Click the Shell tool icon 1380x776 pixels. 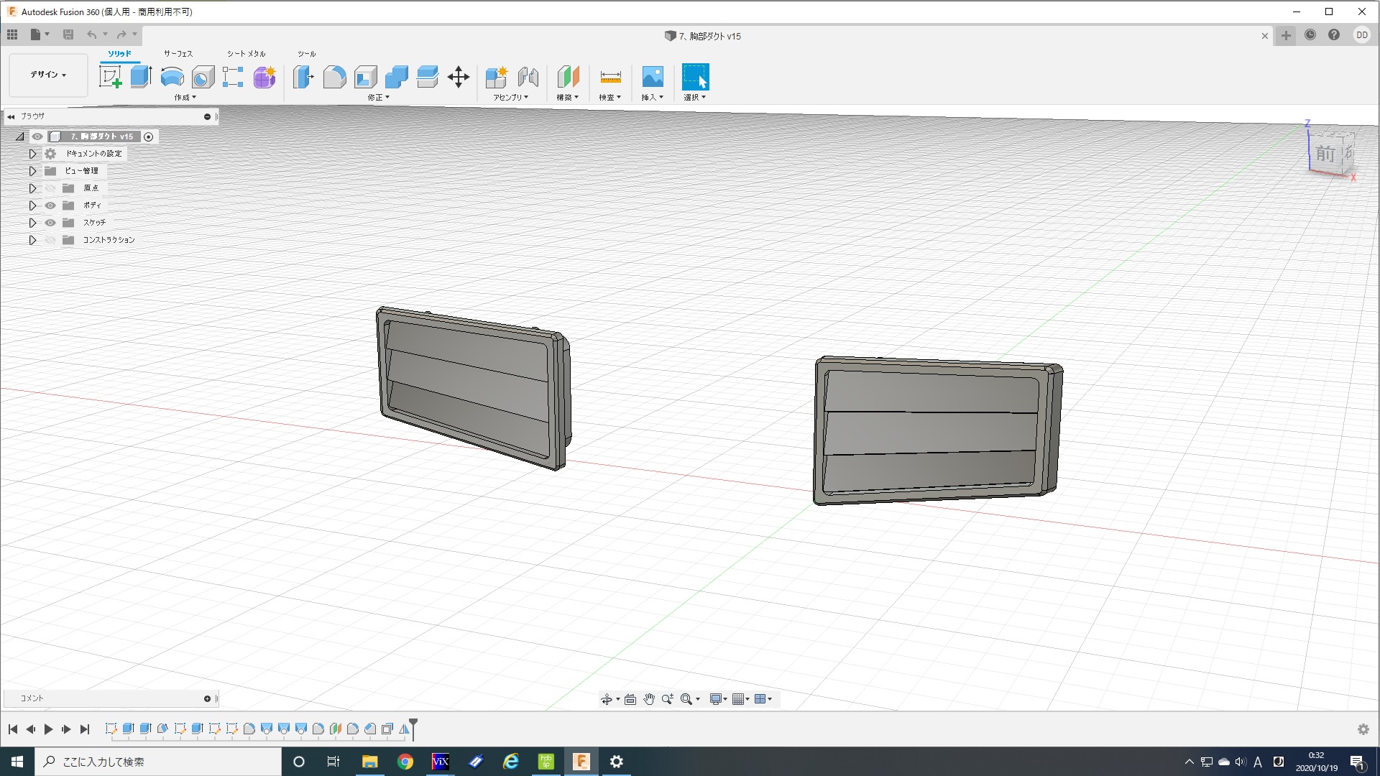[x=365, y=77]
